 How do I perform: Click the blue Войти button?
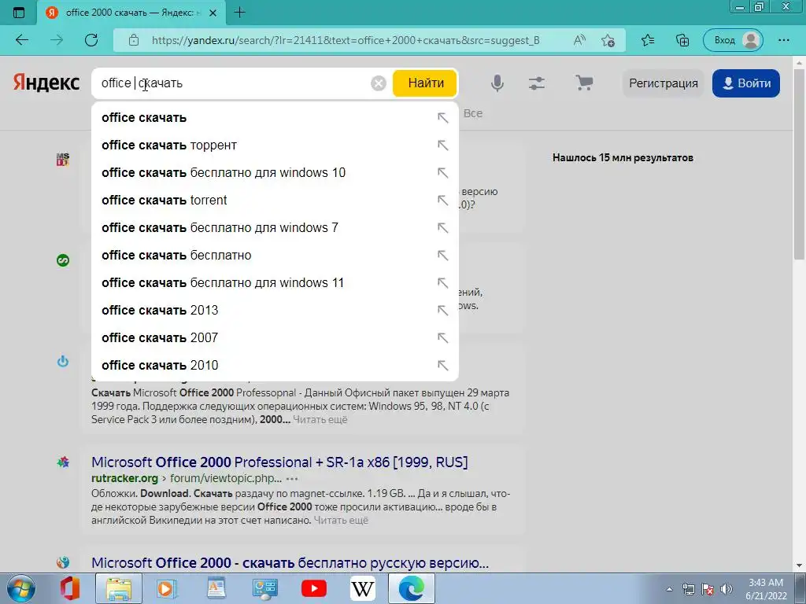coord(746,83)
